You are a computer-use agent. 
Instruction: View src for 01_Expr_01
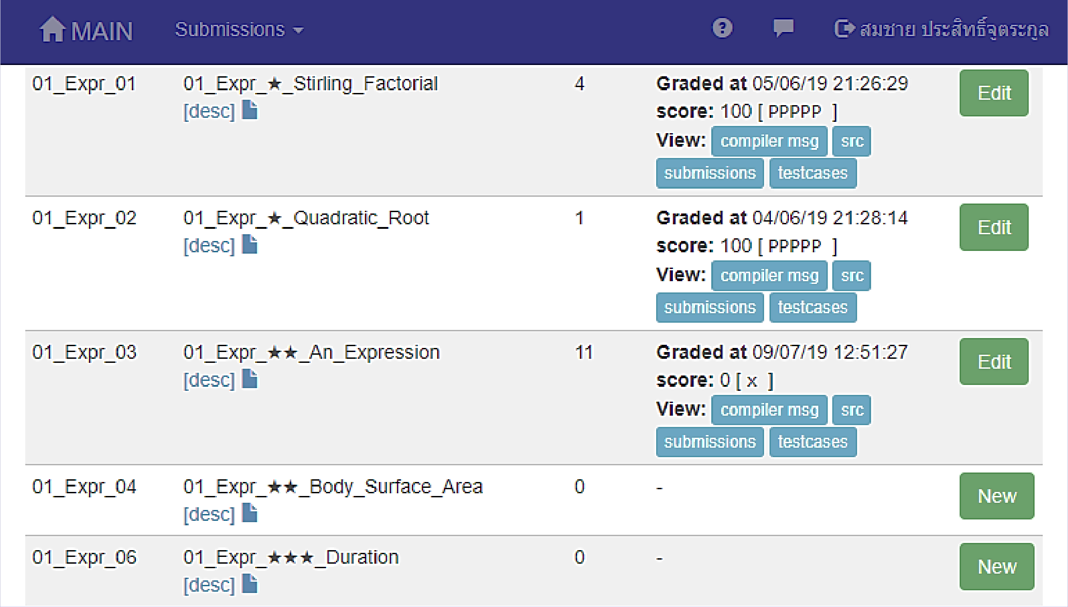coord(852,141)
